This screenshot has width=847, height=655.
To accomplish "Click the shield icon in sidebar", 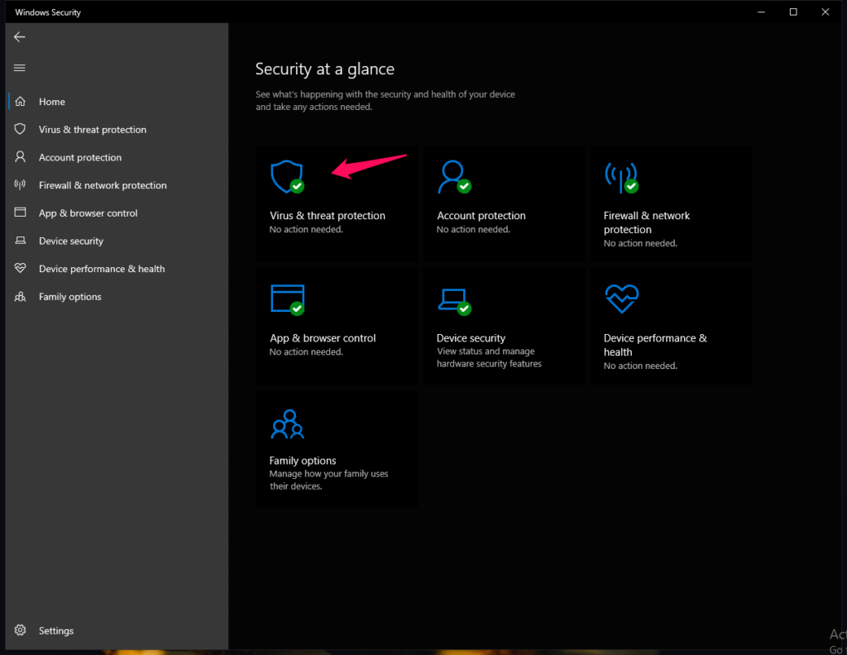I will click(x=20, y=129).
